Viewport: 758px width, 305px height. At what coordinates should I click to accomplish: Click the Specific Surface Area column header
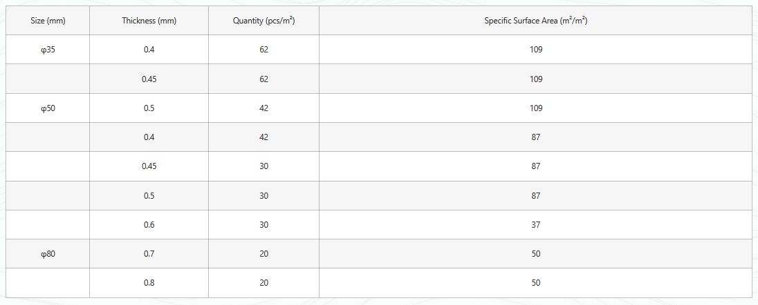tap(535, 21)
